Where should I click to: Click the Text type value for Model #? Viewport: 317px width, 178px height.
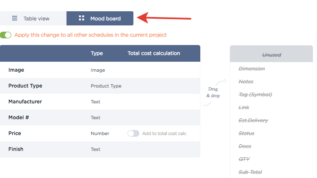pos(95,118)
